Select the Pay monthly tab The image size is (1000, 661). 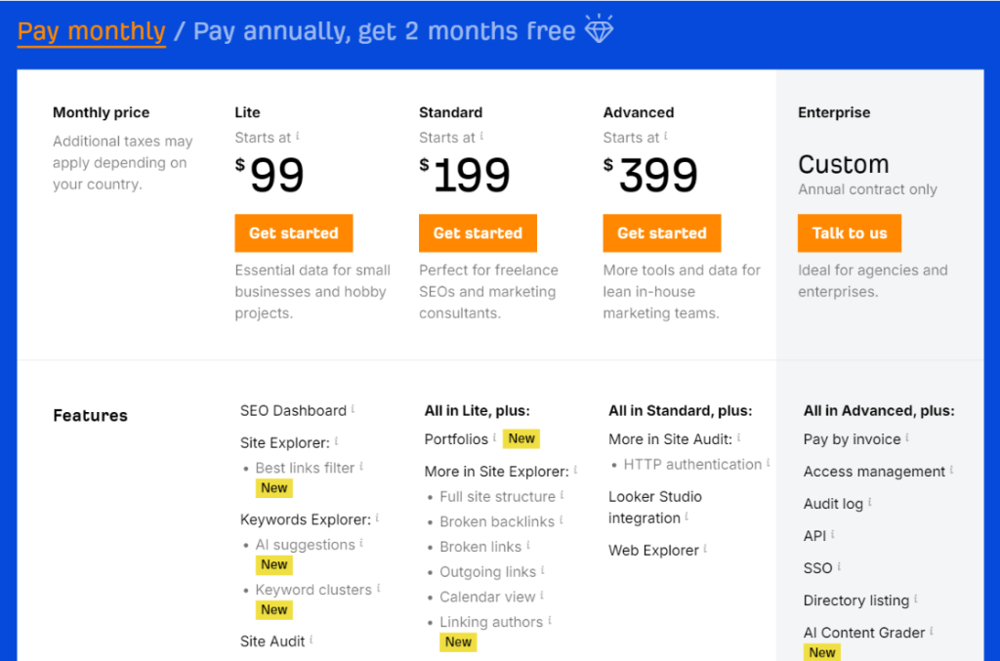click(91, 30)
